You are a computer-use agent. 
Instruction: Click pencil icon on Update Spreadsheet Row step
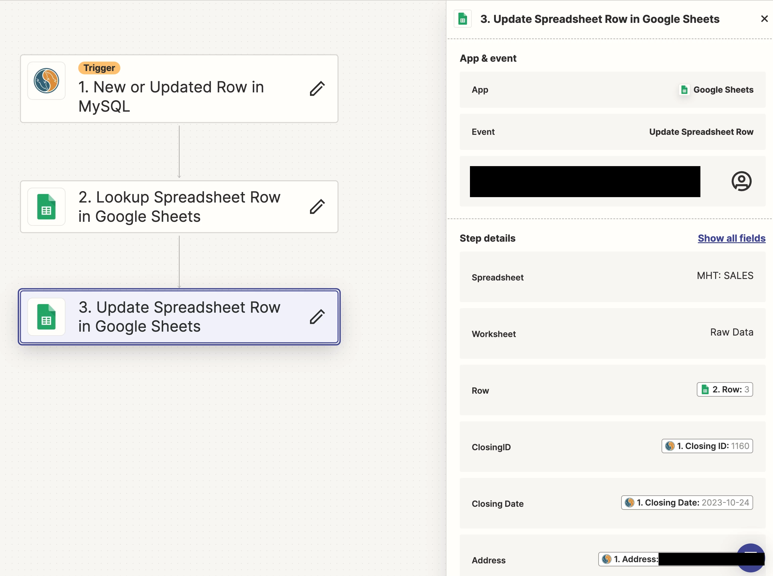point(317,317)
